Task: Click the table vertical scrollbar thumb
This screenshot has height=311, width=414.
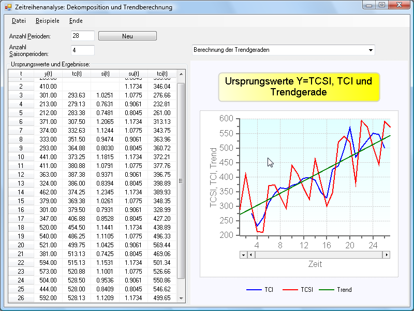Action: [181, 181]
